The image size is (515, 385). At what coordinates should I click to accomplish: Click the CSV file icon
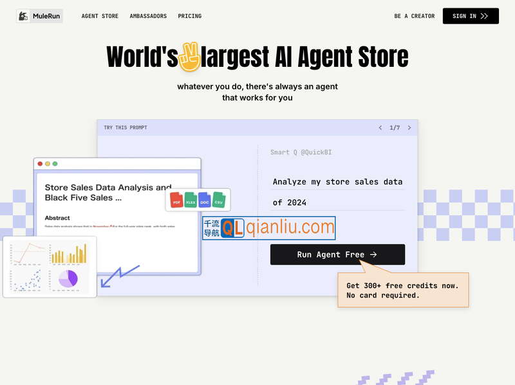click(x=219, y=201)
